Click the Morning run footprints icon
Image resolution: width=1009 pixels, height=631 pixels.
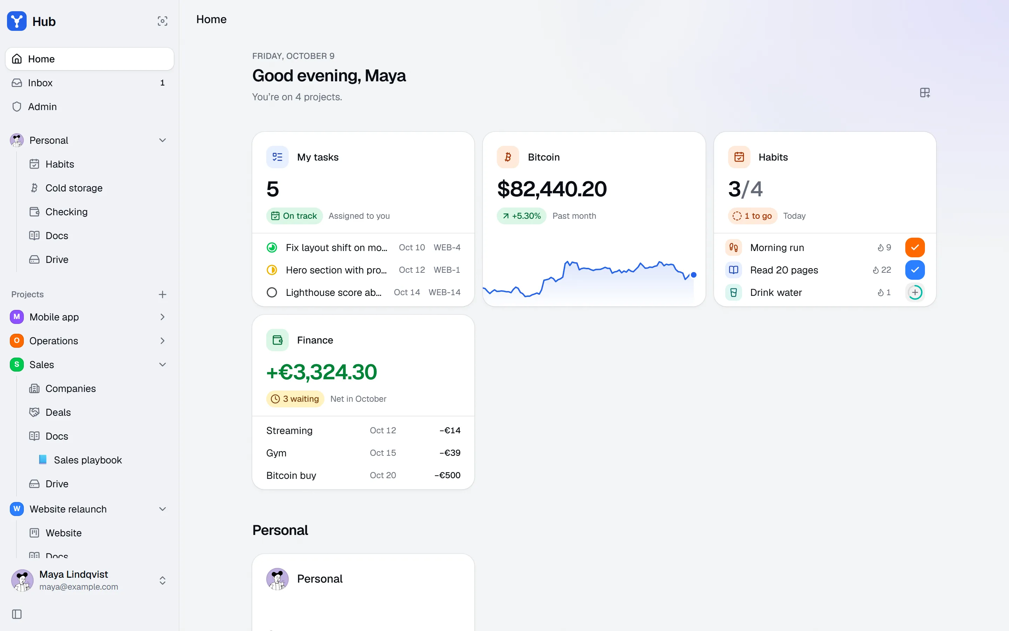(x=733, y=247)
